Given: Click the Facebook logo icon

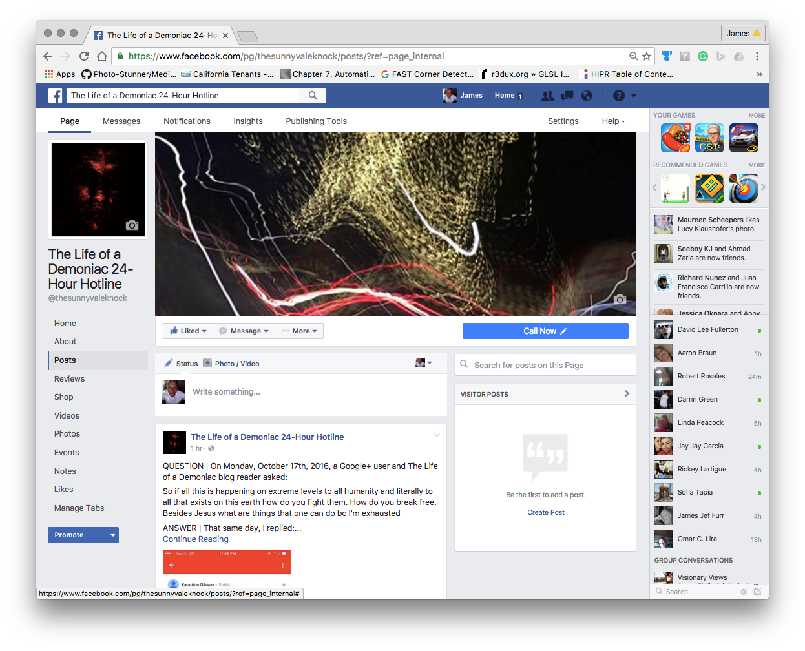Looking at the screenshot, I should pyautogui.click(x=56, y=96).
